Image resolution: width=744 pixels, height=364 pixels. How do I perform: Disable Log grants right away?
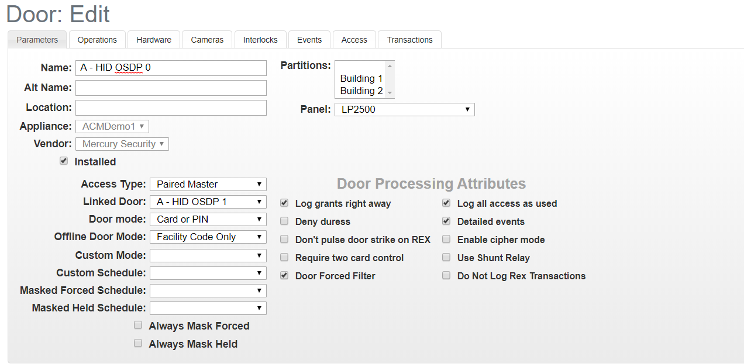click(x=284, y=203)
